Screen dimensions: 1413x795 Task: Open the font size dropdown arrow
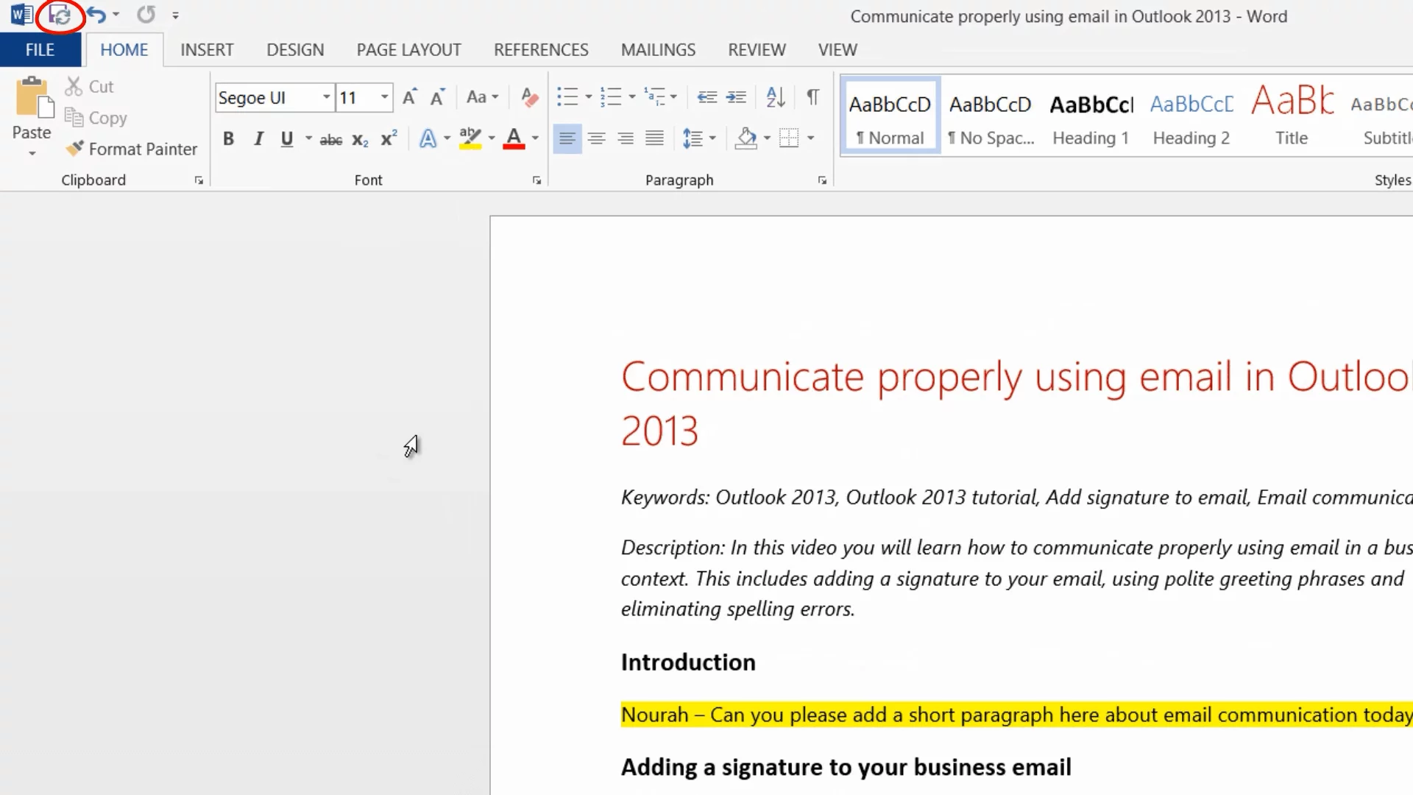click(384, 97)
